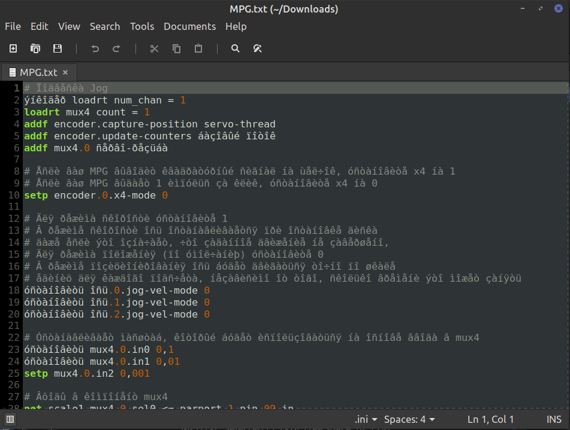Open the Documents menu

pyautogui.click(x=190, y=26)
